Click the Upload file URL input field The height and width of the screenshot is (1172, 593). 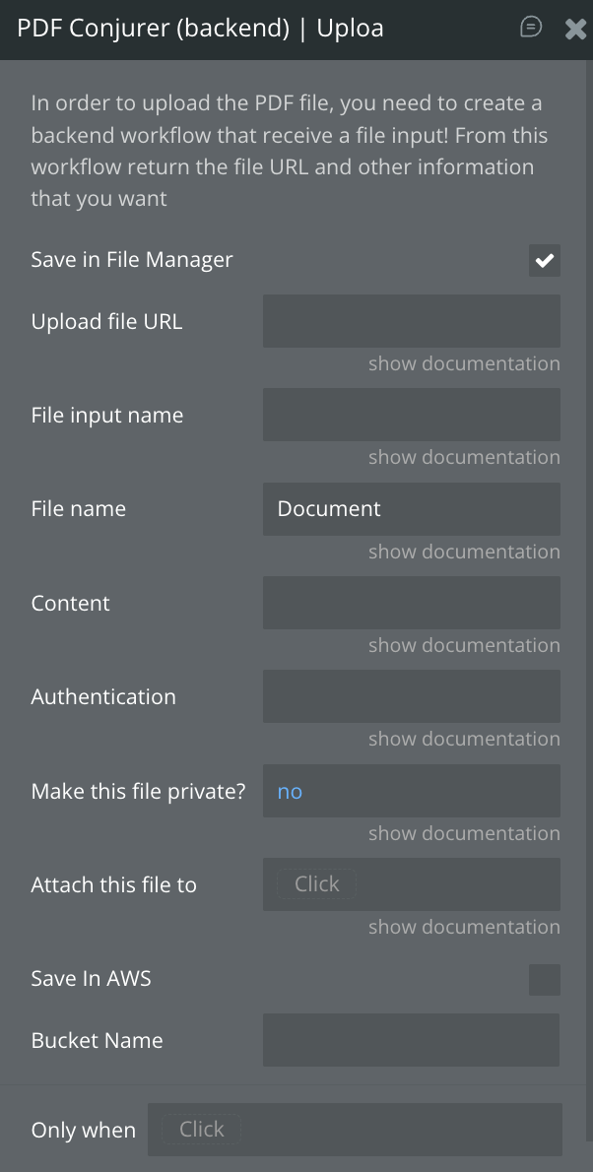[x=411, y=321]
